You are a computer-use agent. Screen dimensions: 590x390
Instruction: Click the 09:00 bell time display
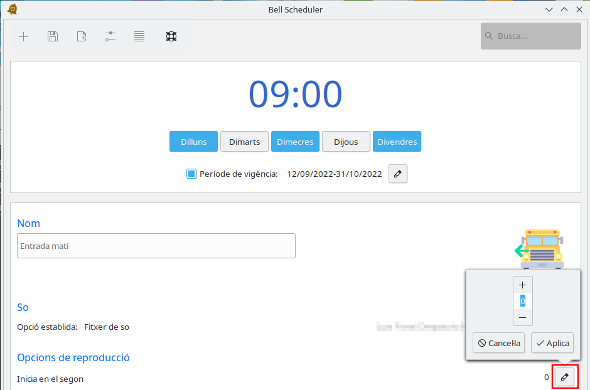(295, 95)
